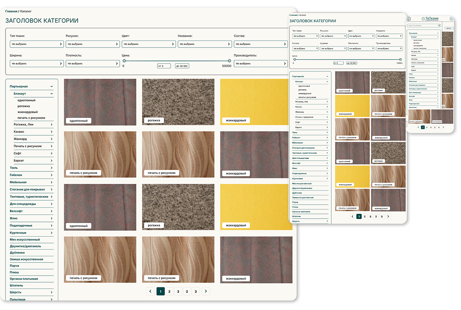Expand the 'Тюль' category in the large sidebar
The height and width of the screenshot is (310, 461).
pyautogui.click(x=52, y=168)
